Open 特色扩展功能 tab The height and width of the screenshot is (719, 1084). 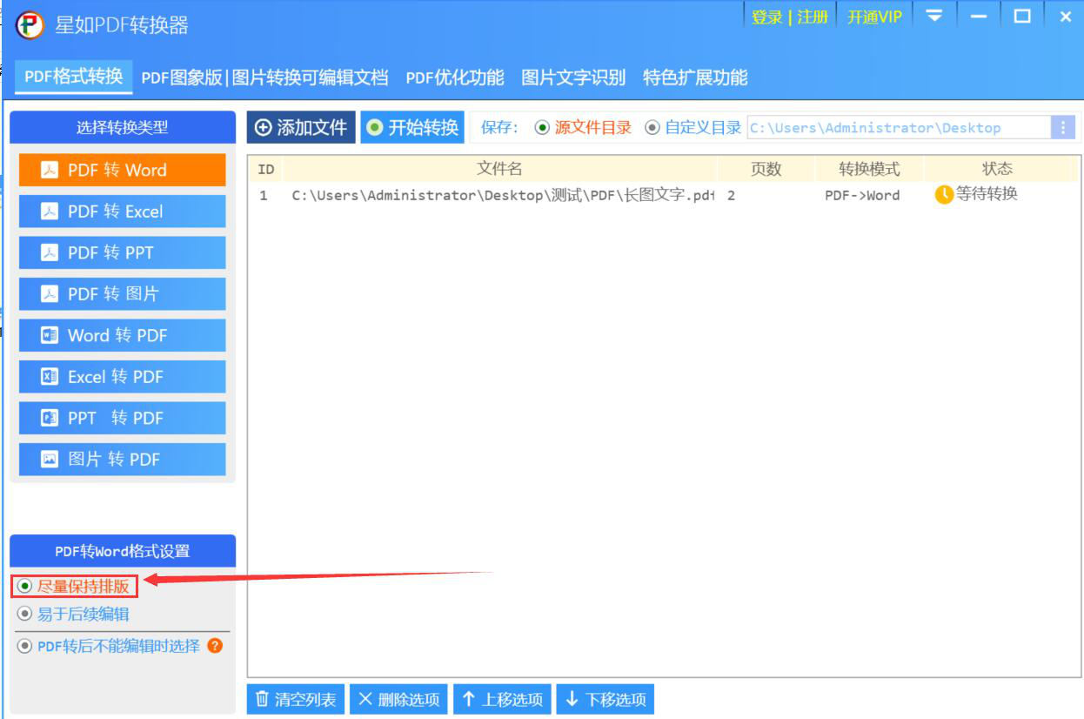[695, 77]
